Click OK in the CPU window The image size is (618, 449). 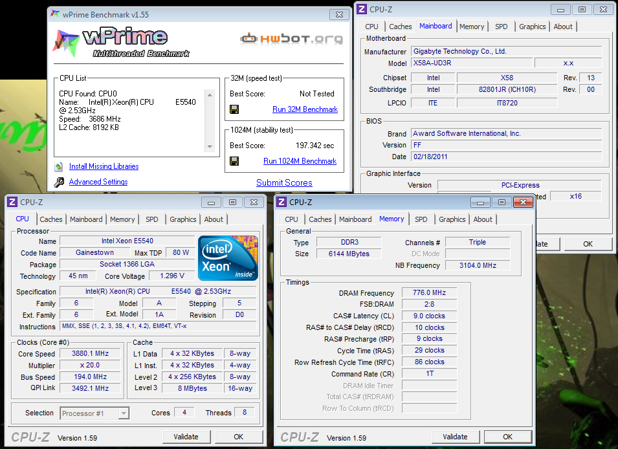(238, 437)
